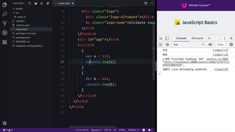Viewport: 235px width, 132px height.
Task: Toggle the console sidebar
Action: tap(160, 45)
